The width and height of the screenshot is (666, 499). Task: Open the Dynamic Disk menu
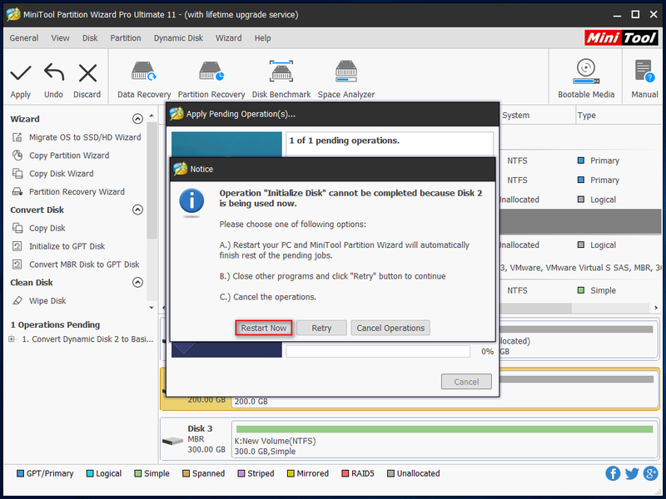[x=178, y=38]
